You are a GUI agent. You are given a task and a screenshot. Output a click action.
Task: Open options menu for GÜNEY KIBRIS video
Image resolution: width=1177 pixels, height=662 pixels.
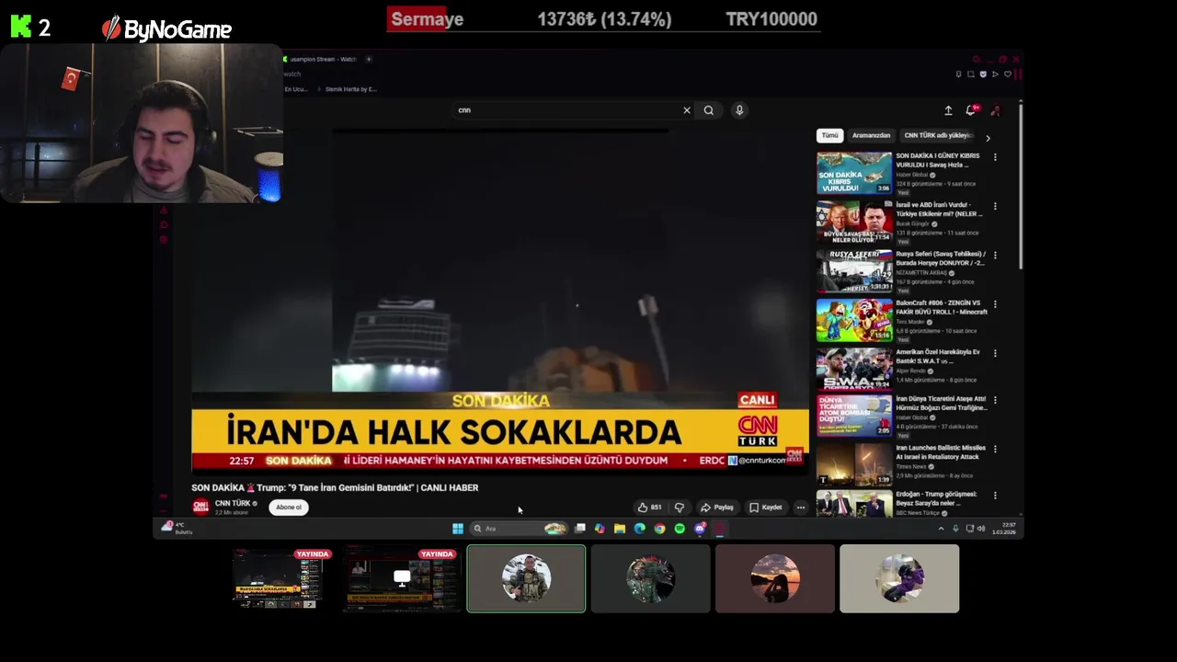click(995, 157)
